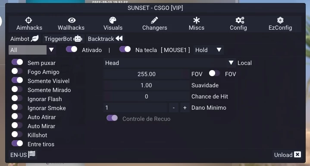Screen dimensions: 310x166
Task: Open the Hold mode dropdown
Action: click(x=209, y=50)
